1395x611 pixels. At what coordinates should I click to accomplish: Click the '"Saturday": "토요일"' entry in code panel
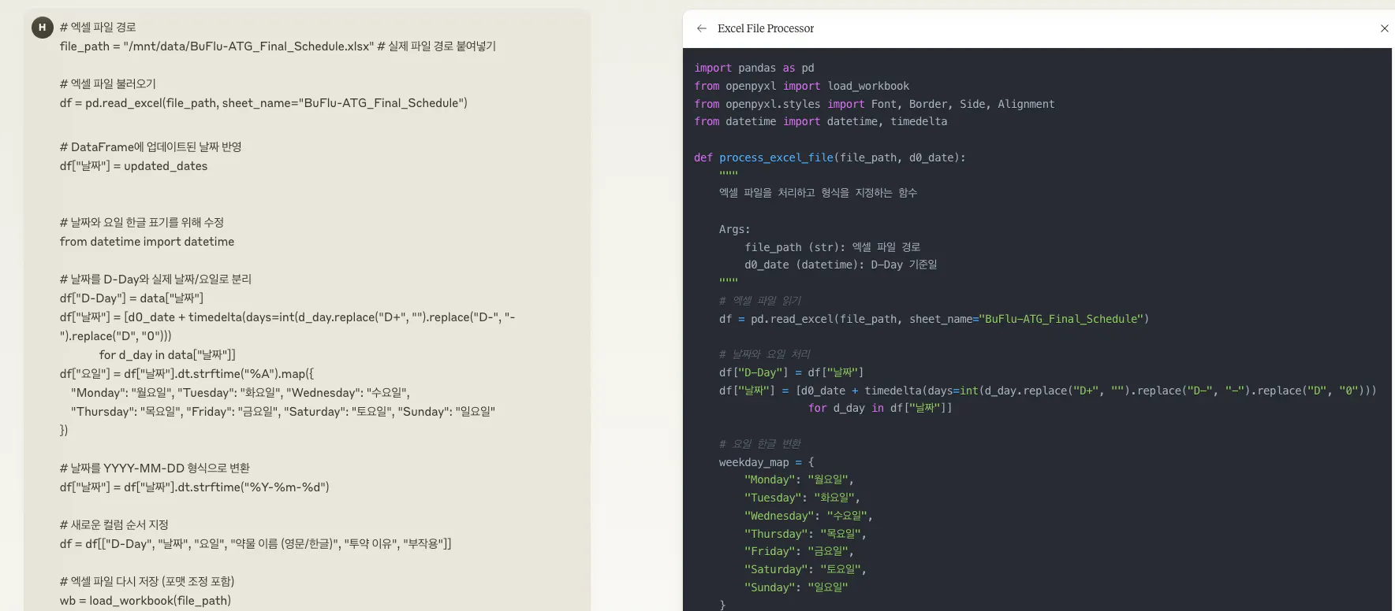point(805,569)
